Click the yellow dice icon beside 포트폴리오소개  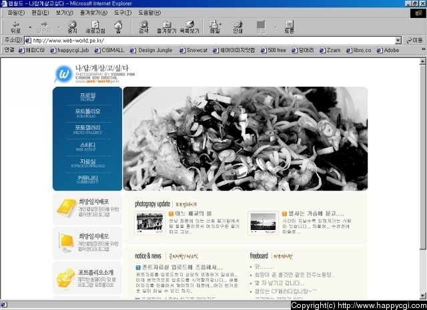pyautogui.click(x=65, y=278)
